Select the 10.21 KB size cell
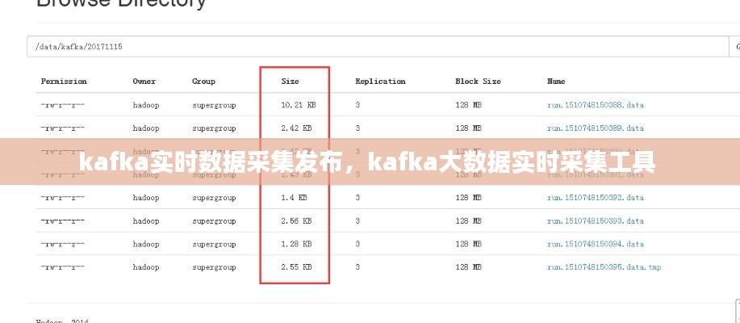The width and height of the screenshot is (740, 323). (x=298, y=105)
